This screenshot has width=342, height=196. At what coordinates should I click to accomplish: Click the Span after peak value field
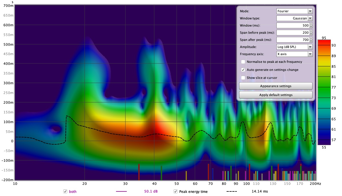pos(292,40)
